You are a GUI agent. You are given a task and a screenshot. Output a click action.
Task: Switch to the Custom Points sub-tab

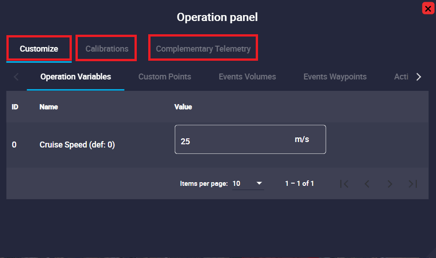(x=165, y=77)
